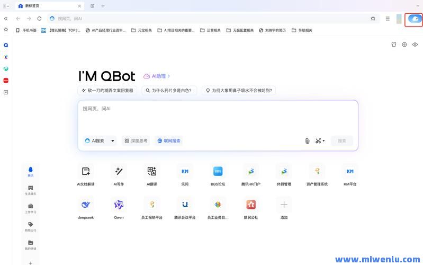The width and height of the screenshot is (423, 265).
Task: Launch the deepseek shortcut
Action: (86, 208)
